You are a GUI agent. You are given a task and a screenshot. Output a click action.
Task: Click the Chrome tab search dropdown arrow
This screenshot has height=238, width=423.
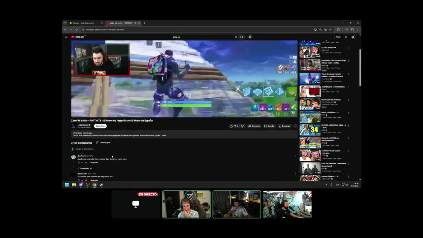tap(65, 23)
